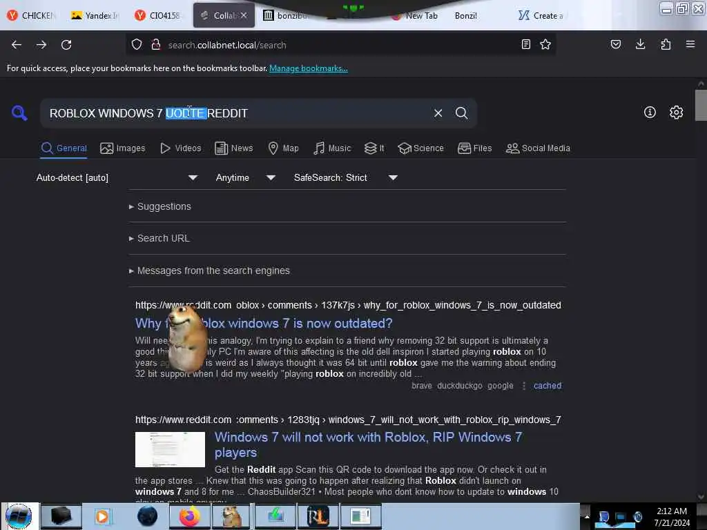Go back to the previous page

(17, 45)
